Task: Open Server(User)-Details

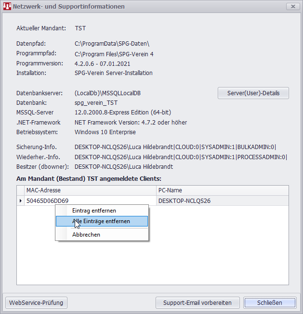Action: click(x=253, y=93)
